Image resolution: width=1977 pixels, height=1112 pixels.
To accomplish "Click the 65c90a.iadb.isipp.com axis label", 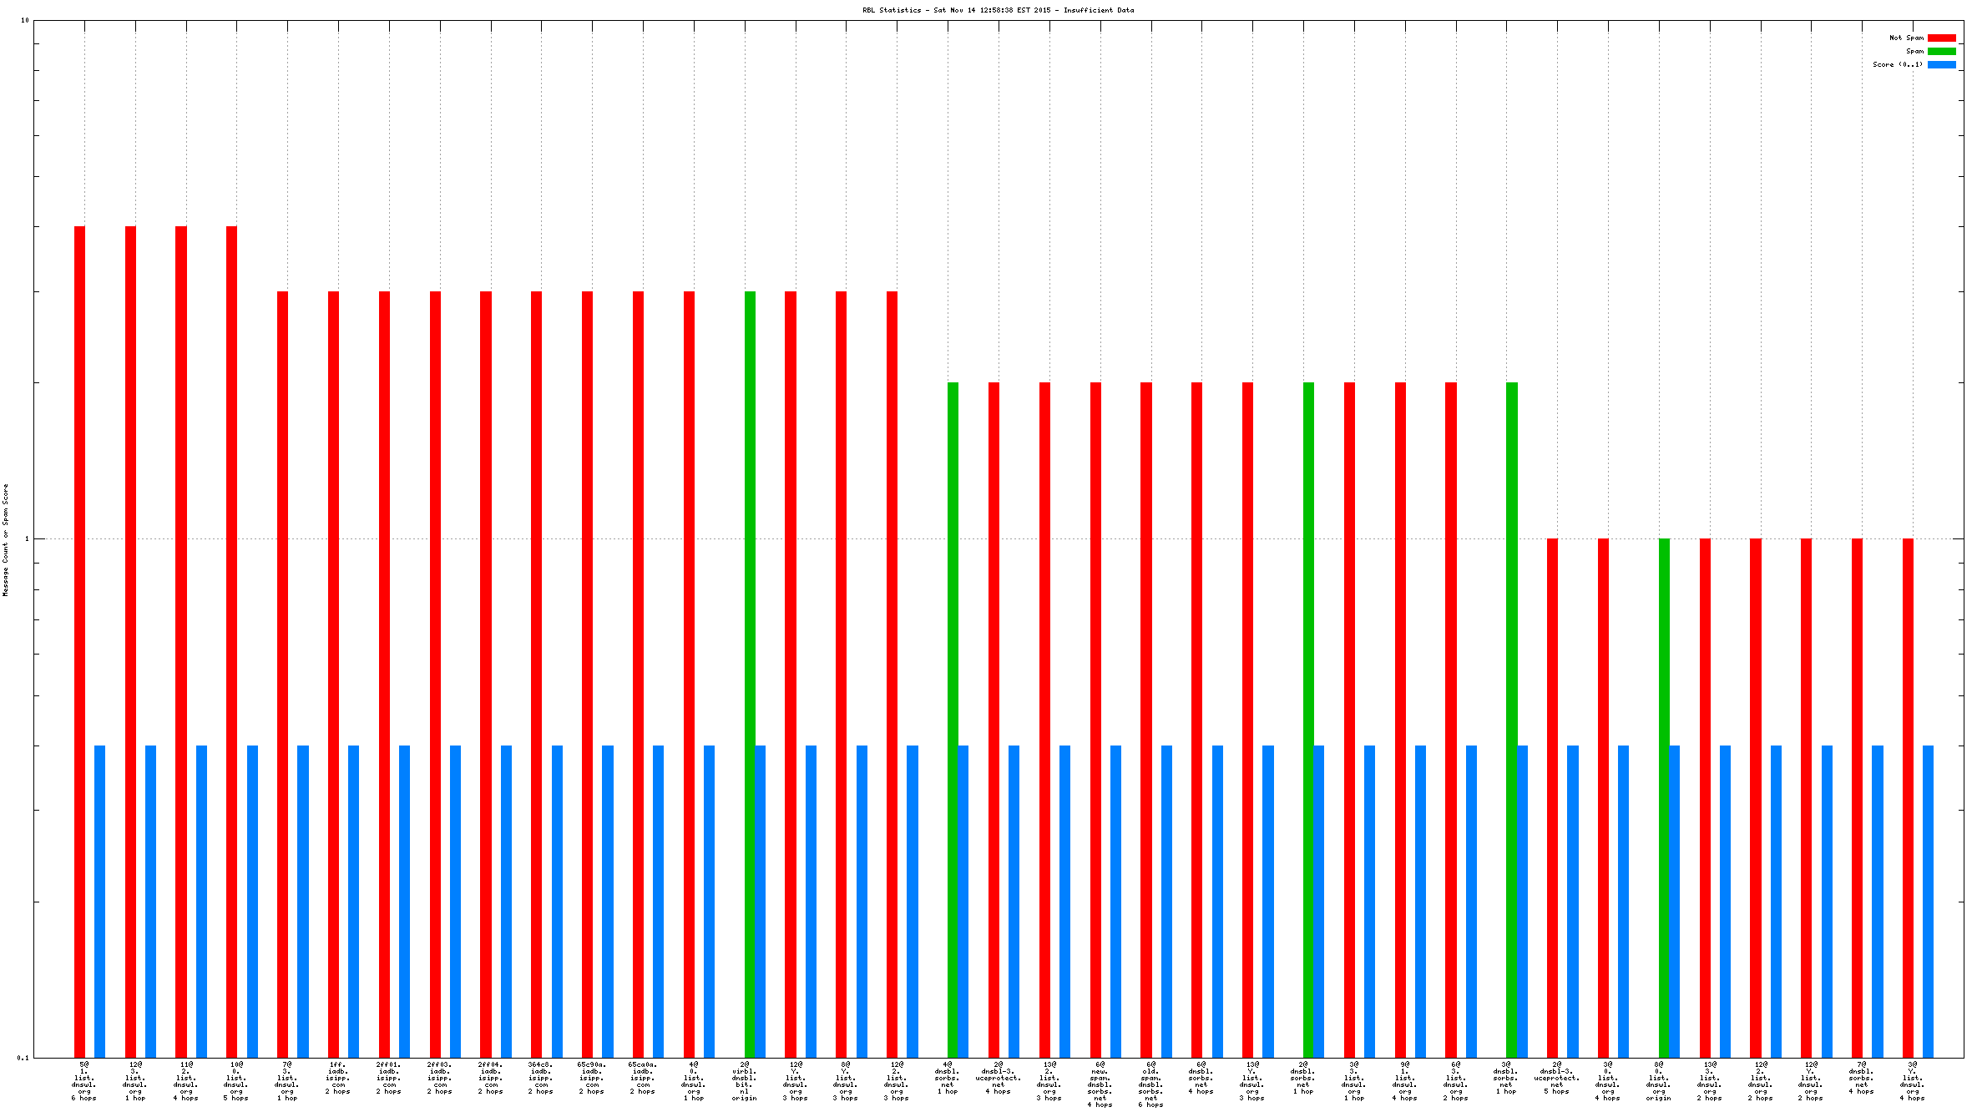I will tap(592, 1078).
